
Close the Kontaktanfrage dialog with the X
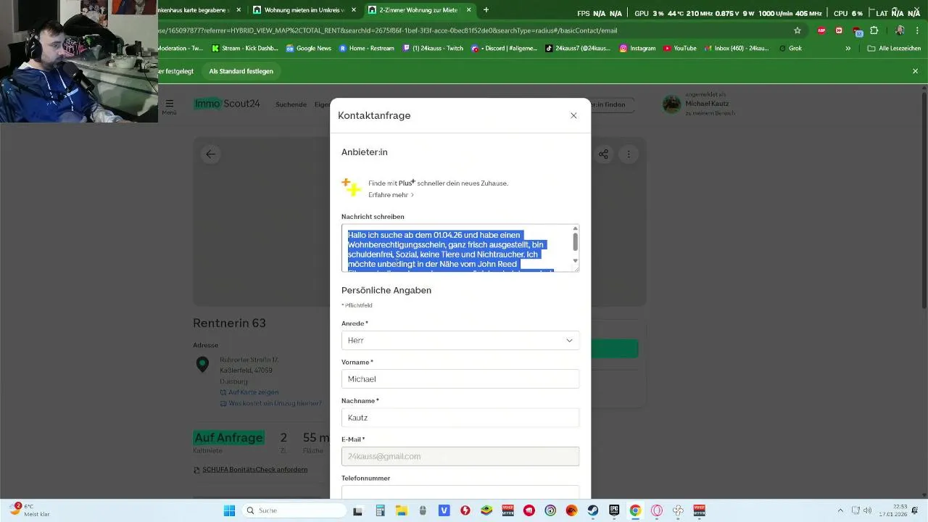coord(573,115)
